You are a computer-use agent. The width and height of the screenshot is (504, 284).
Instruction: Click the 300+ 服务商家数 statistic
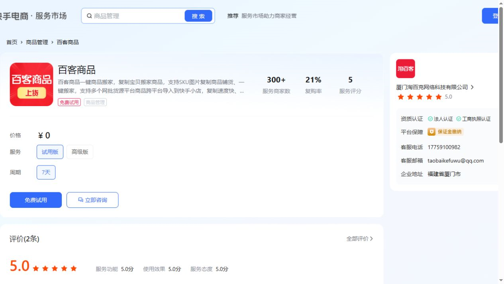click(276, 85)
